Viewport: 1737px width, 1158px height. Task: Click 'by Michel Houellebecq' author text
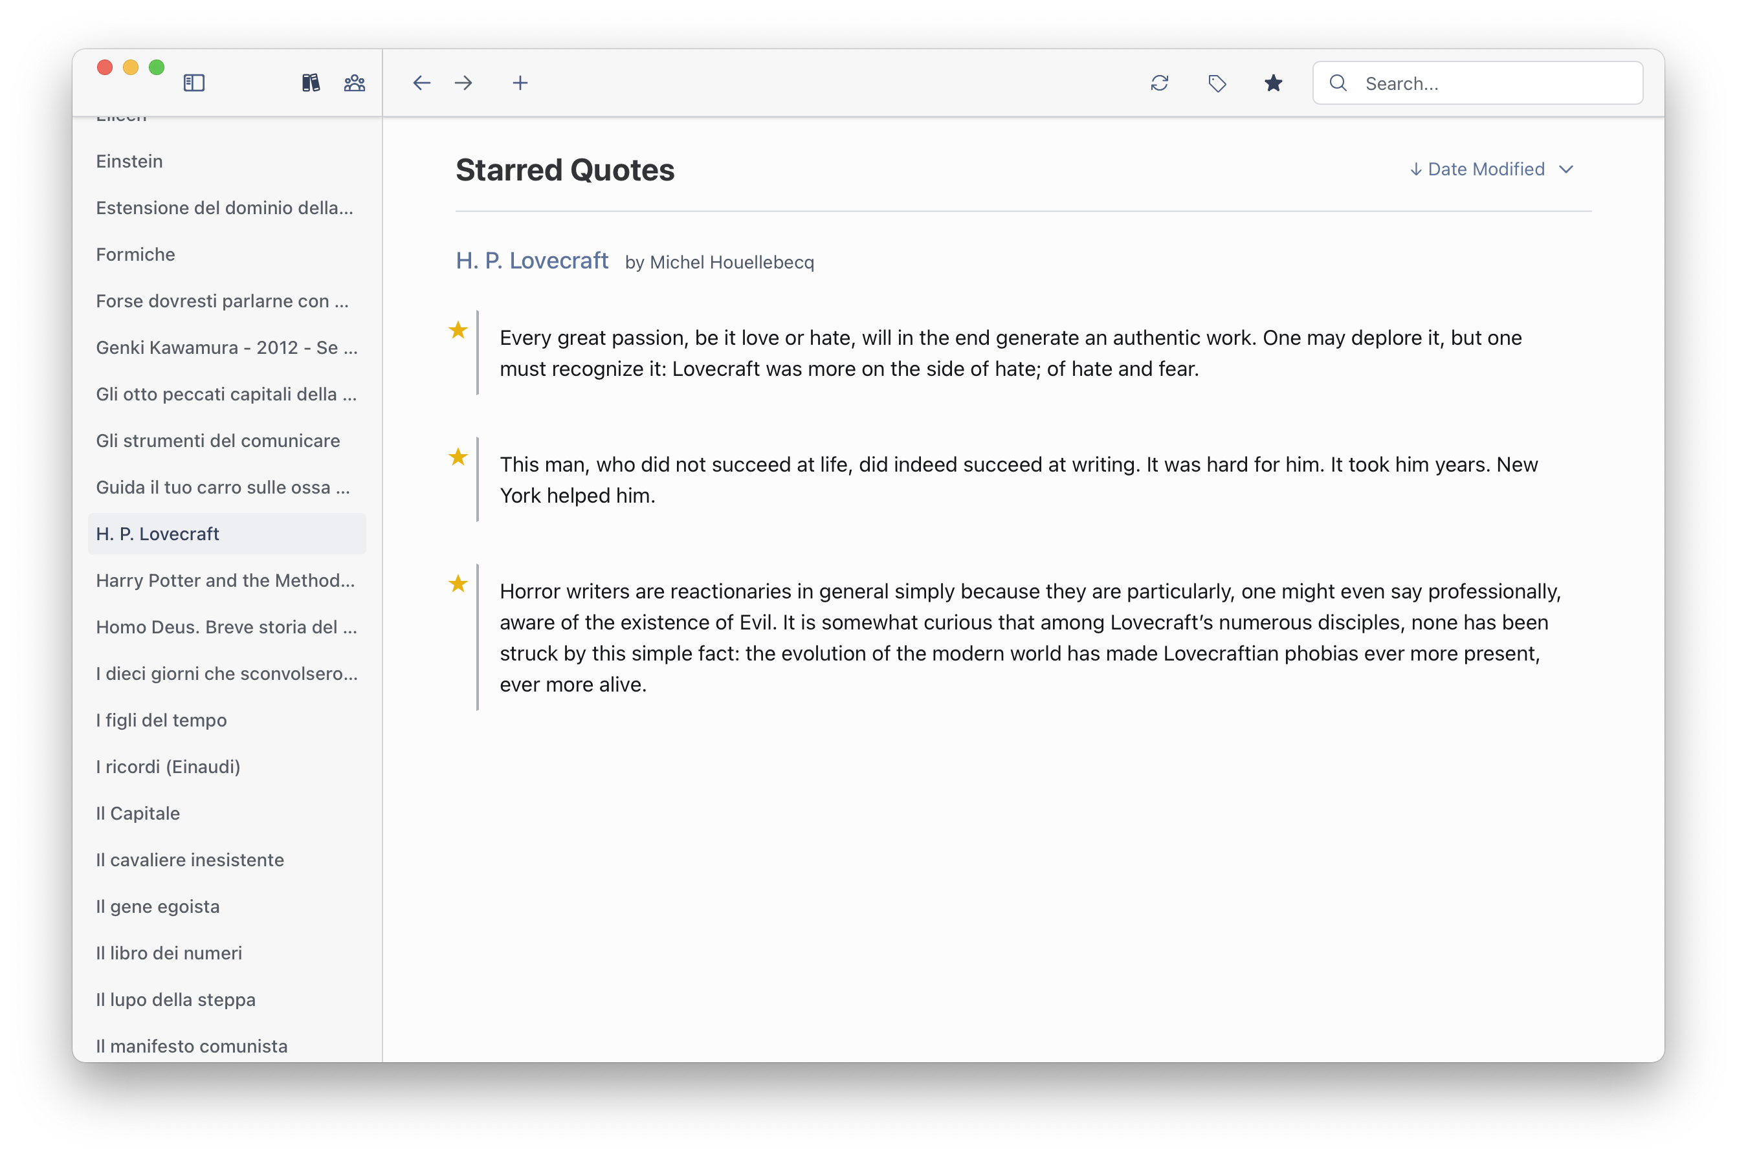click(x=720, y=262)
